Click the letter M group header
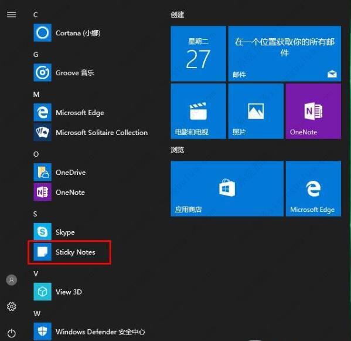The image size is (351, 341). (x=36, y=94)
